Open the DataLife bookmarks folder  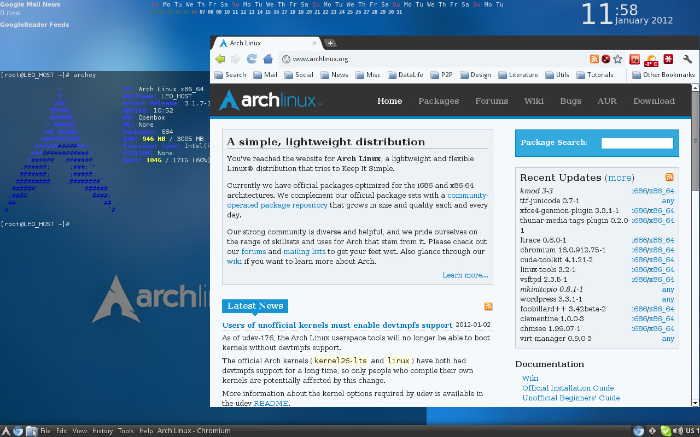point(405,75)
